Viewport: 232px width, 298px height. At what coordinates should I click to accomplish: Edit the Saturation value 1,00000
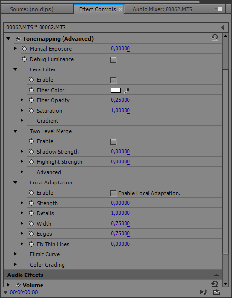121,111
